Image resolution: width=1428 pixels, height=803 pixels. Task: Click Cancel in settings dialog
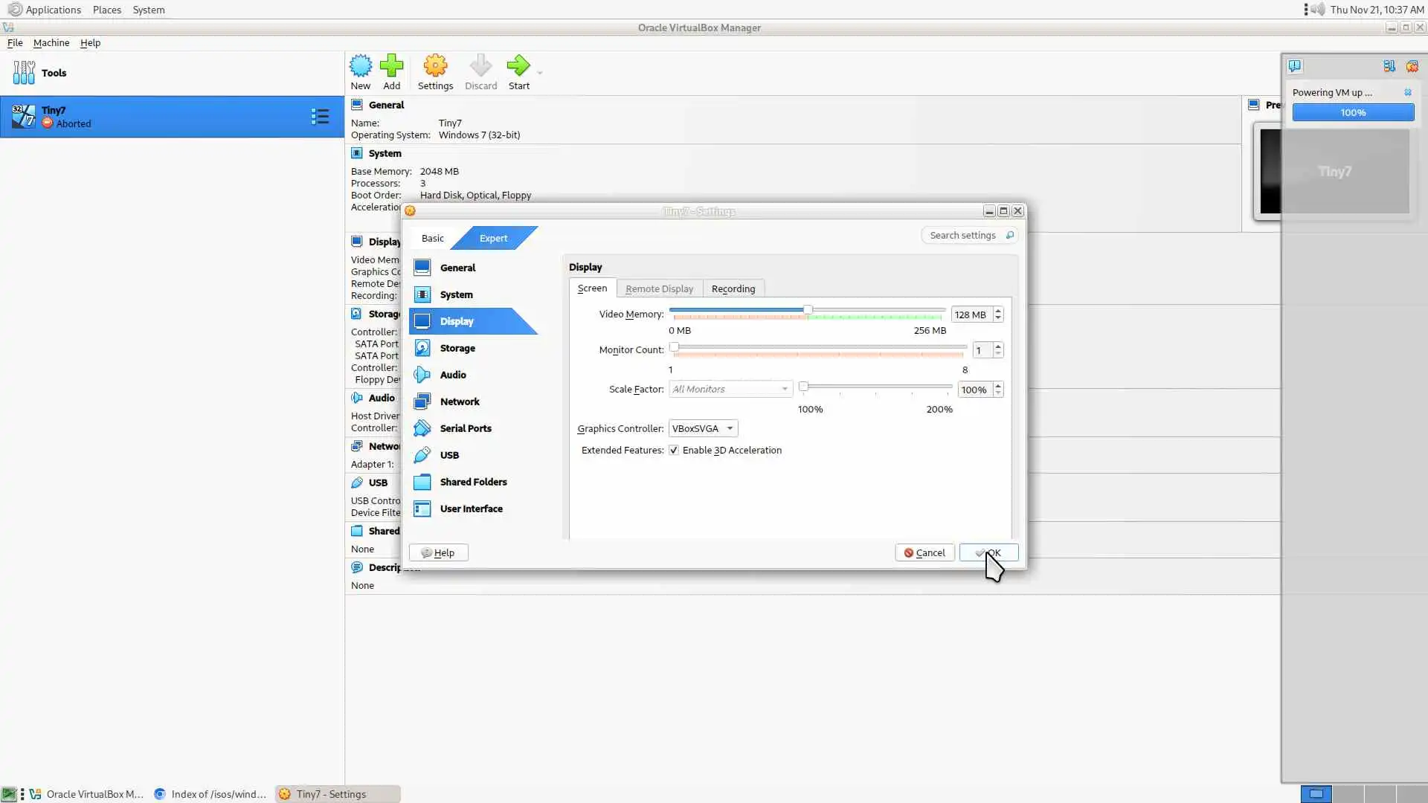point(924,552)
